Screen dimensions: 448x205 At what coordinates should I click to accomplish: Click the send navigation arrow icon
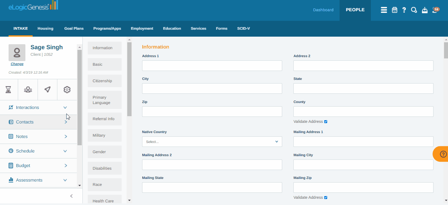click(47, 89)
